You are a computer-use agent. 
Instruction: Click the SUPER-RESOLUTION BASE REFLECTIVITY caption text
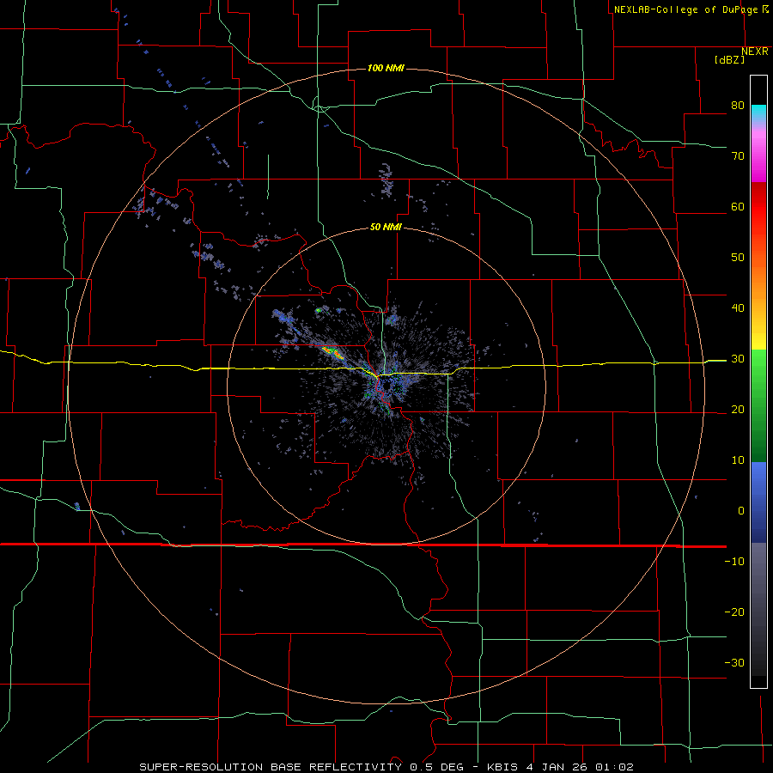[271, 767]
